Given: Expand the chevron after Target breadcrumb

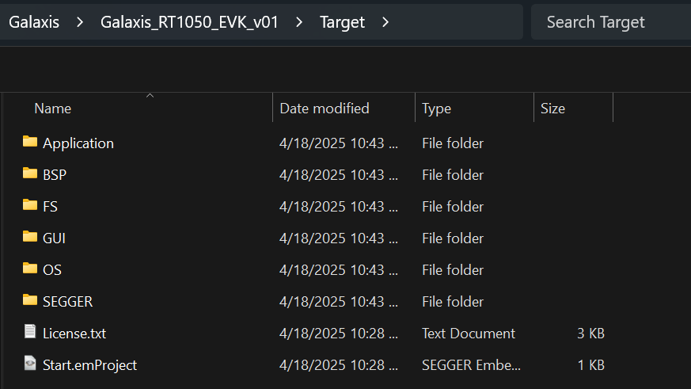Looking at the screenshot, I should (385, 22).
